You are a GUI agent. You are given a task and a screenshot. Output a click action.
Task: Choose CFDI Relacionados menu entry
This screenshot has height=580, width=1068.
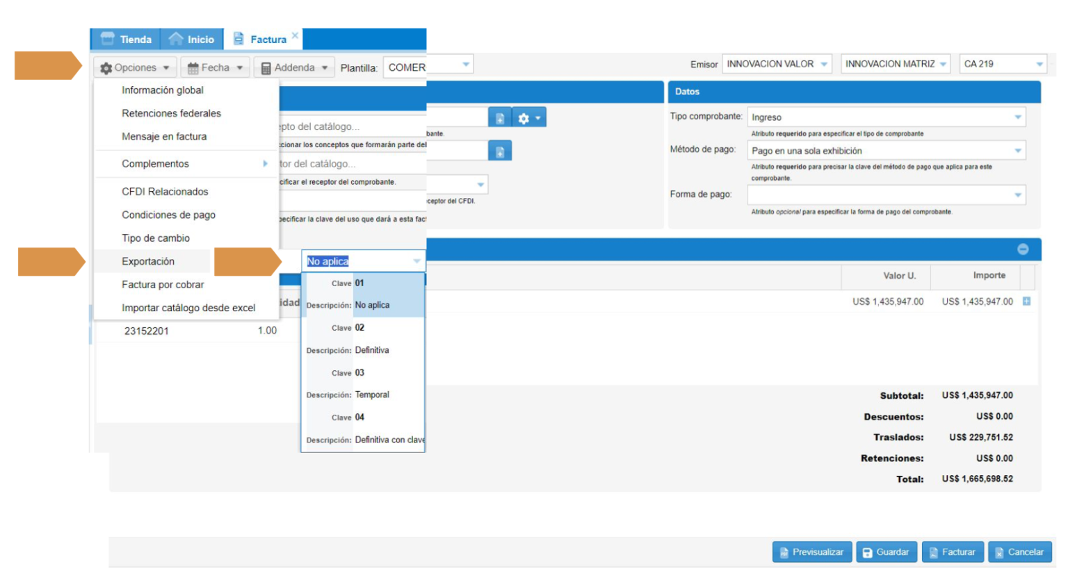[165, 192]
